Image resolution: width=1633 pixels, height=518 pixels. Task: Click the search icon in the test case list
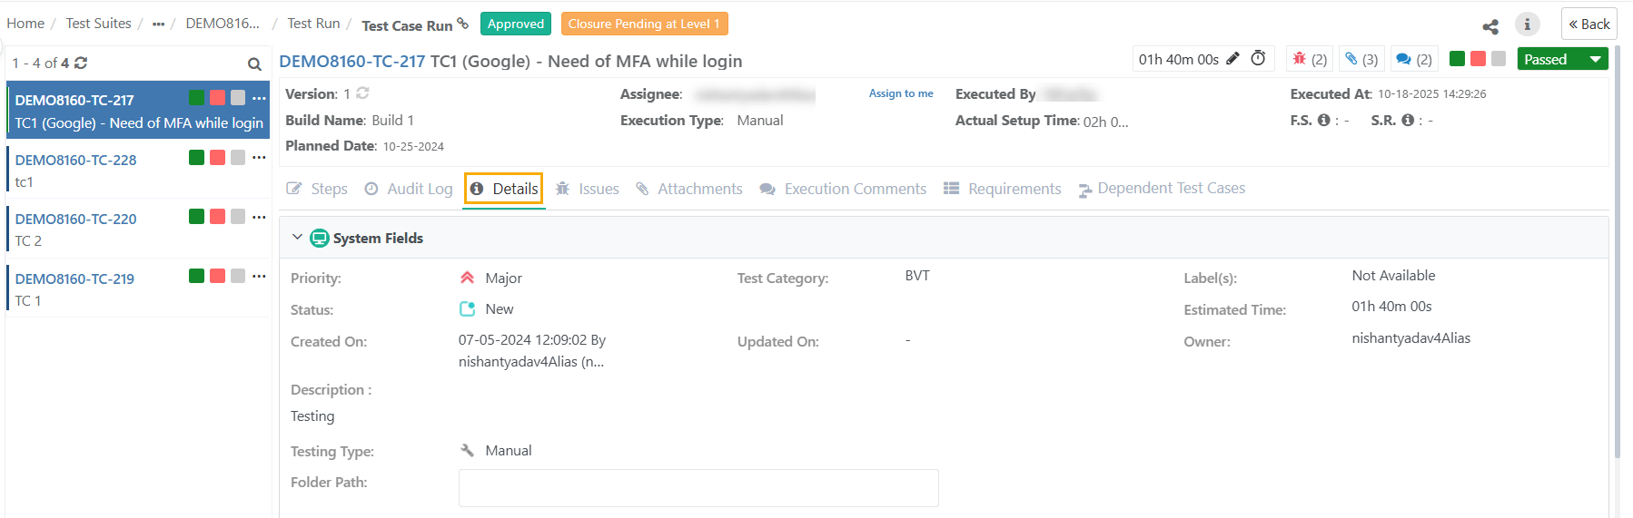(254, 64)
